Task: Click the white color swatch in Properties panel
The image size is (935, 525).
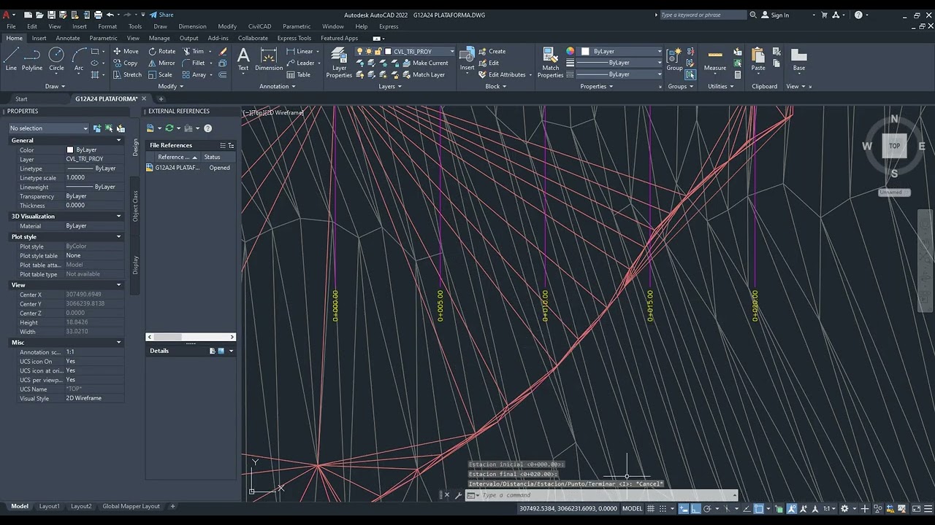Action: point(70,149)
